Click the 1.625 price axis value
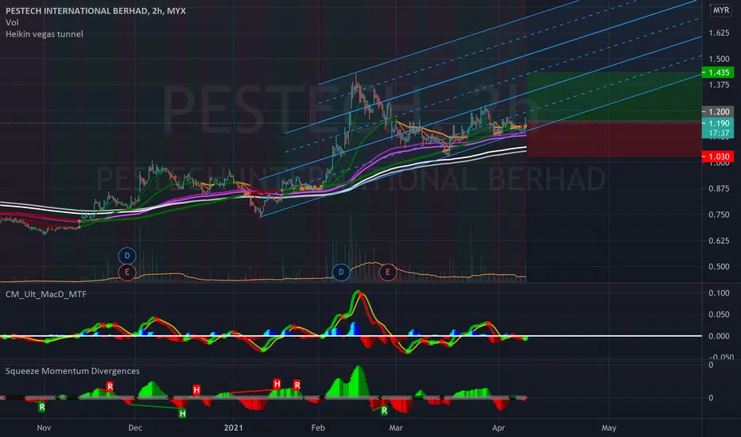 (x=719, y=33)
